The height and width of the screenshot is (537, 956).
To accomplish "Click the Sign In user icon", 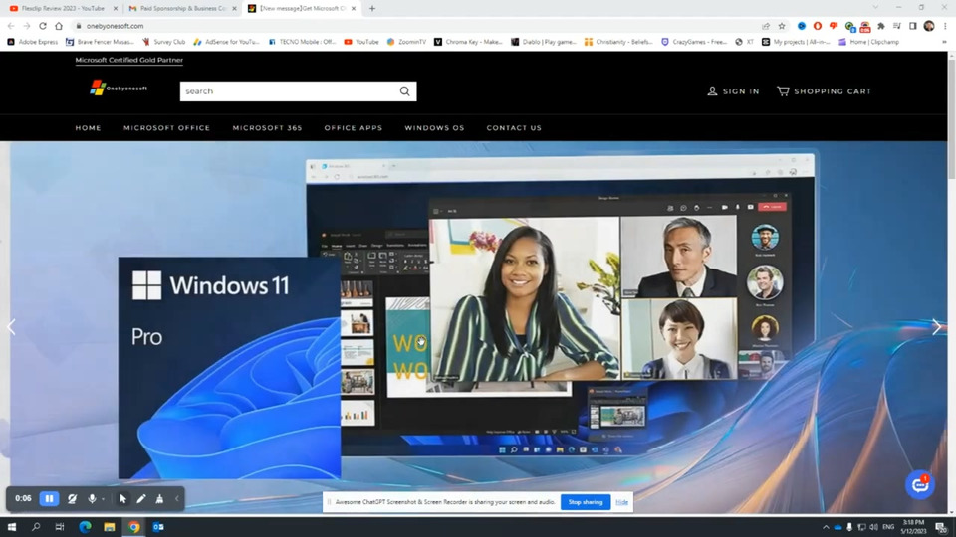I will [x=712, y=91].
